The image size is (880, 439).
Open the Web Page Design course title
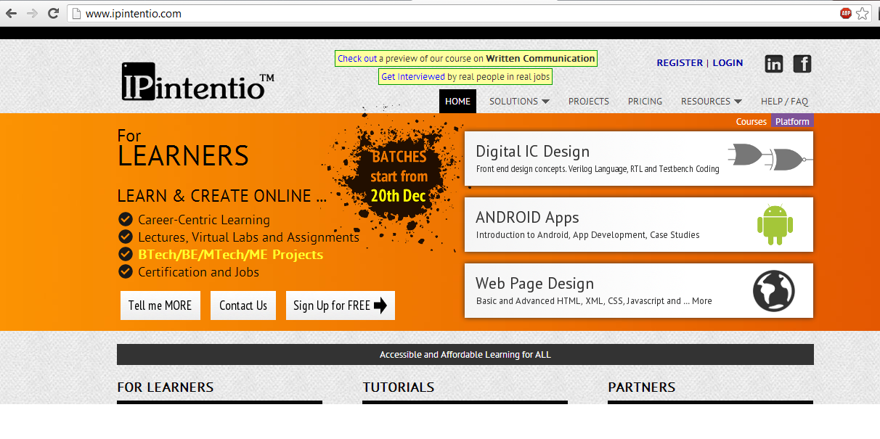pyautogui.click(x=535, y=284)
